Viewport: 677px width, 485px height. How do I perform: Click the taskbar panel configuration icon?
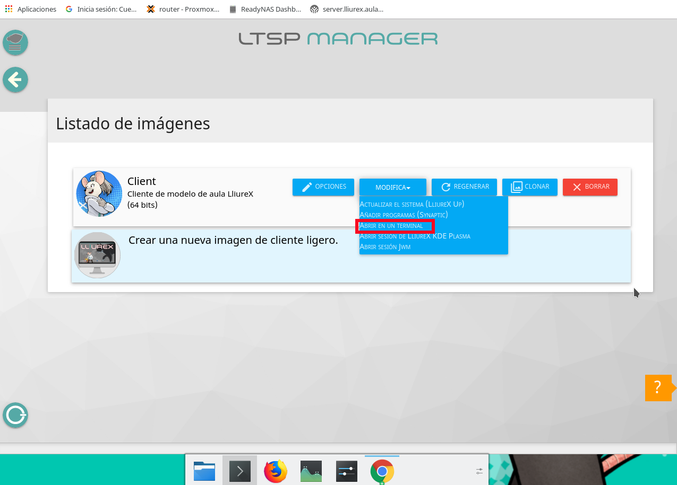(x=479, y=471)
